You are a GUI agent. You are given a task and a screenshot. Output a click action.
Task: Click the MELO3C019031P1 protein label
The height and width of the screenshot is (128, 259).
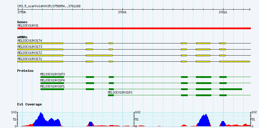(x=52, y=86)
